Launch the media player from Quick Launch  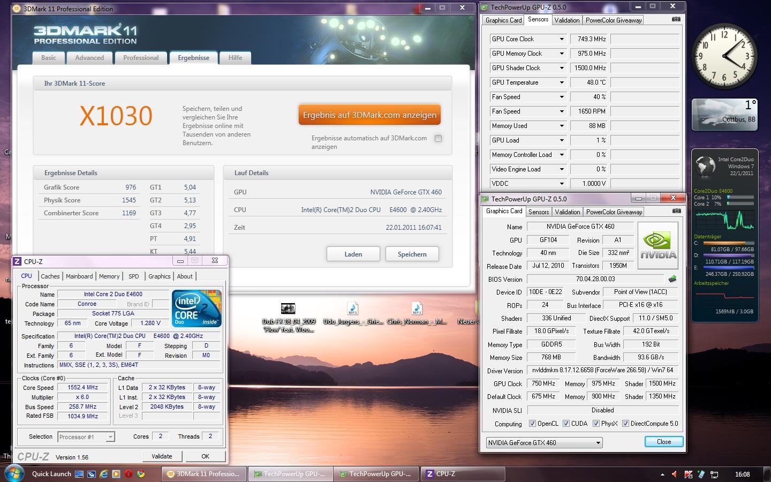click(116, 474)
